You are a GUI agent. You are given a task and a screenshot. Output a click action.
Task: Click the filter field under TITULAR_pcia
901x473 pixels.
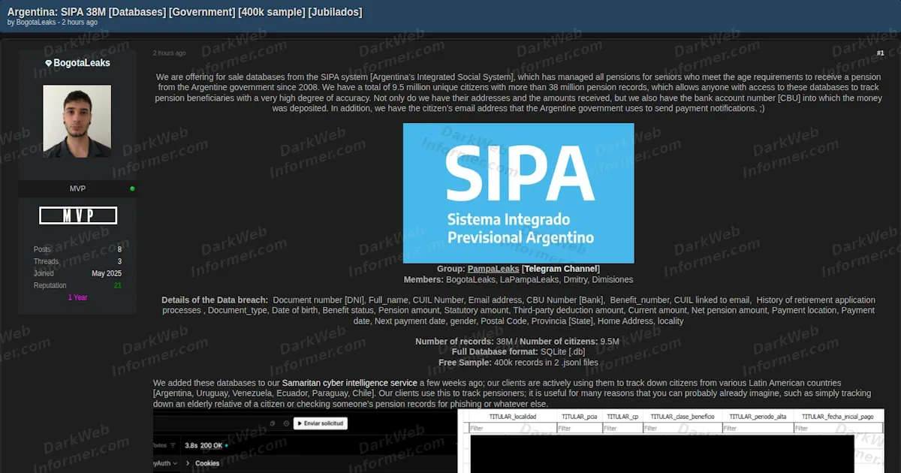580,428
